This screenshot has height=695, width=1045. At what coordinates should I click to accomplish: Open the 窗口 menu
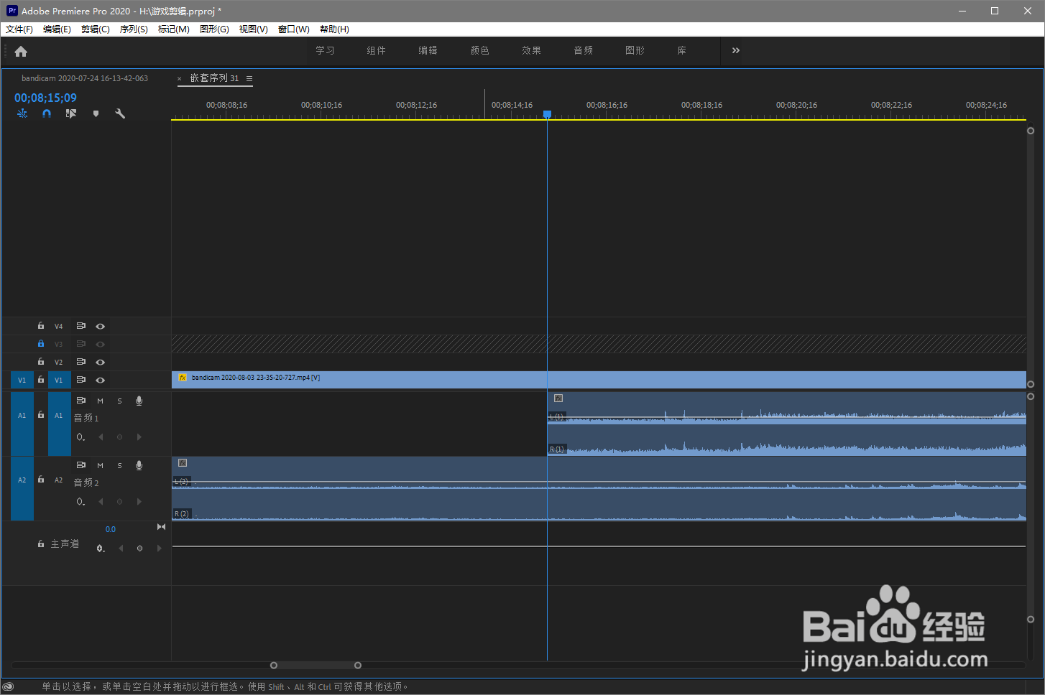tap(293, 29)
